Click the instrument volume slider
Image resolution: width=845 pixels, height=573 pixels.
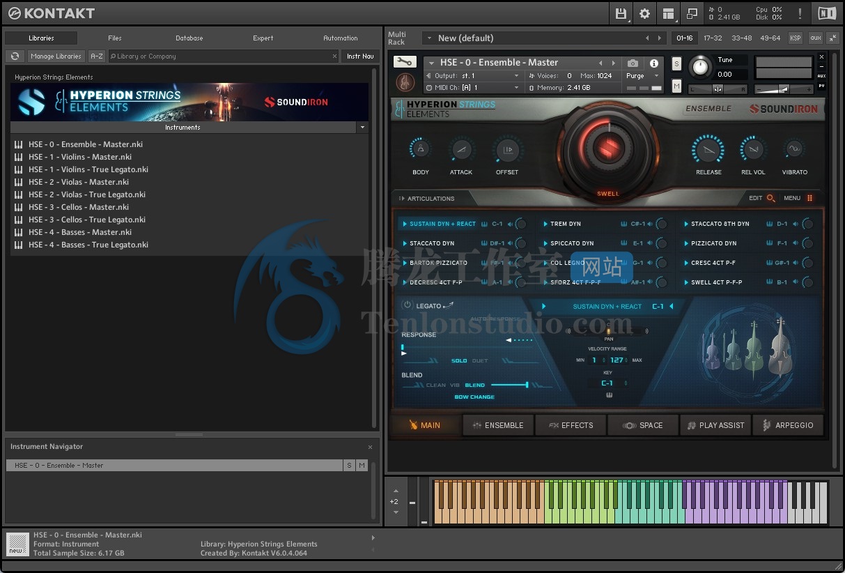[x=784, y=89]
